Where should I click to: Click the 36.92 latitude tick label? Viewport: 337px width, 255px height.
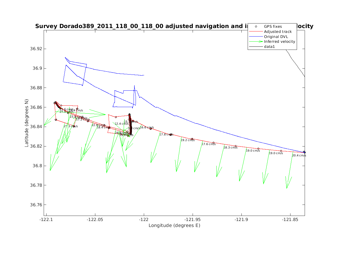pos(36,49)
